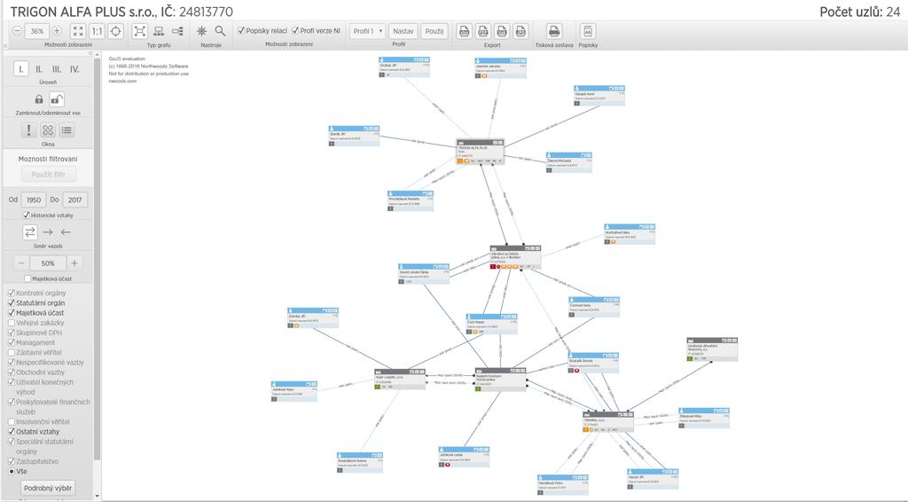908x502 pixels.
Task: Open Tisková sestava print report
Action: (554, 31)
